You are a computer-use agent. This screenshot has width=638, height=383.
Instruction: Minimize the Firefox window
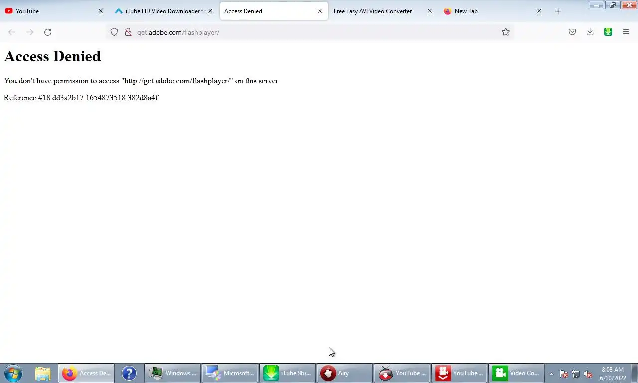click(596, 5)
